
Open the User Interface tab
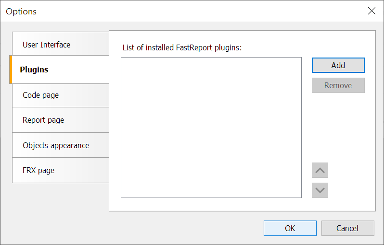click(61, 44)
